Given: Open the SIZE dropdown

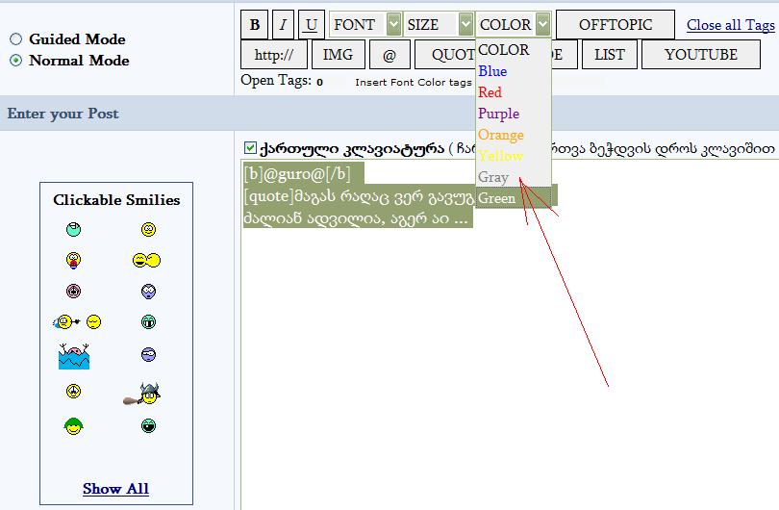Looking at the screenshot, I should 439,24.
